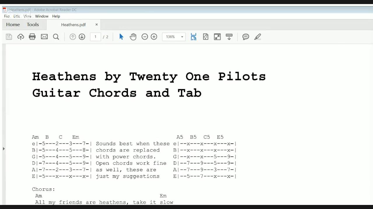Switch to the Home tab
The height and width of the screenshot is (209, 373).
point(13,25)
